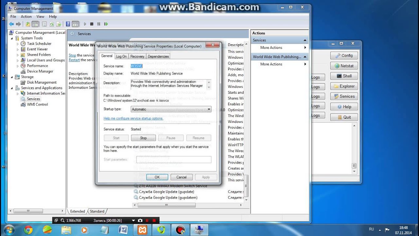This screenshot has width=419, height=236.
Task: Open the File menu
Action: point(13,16)
